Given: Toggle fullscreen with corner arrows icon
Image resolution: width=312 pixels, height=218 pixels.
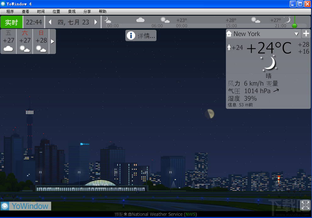Looking at the screenshot, I should point(305,205).
